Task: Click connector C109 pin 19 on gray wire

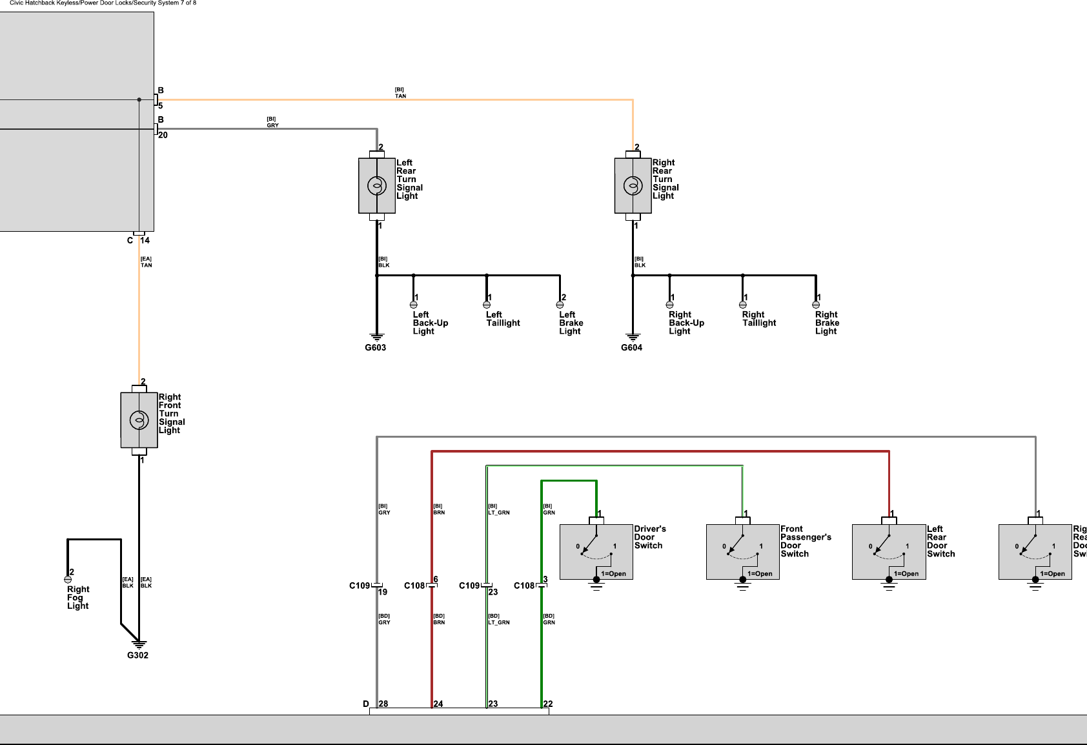Action: pos(377,586)
